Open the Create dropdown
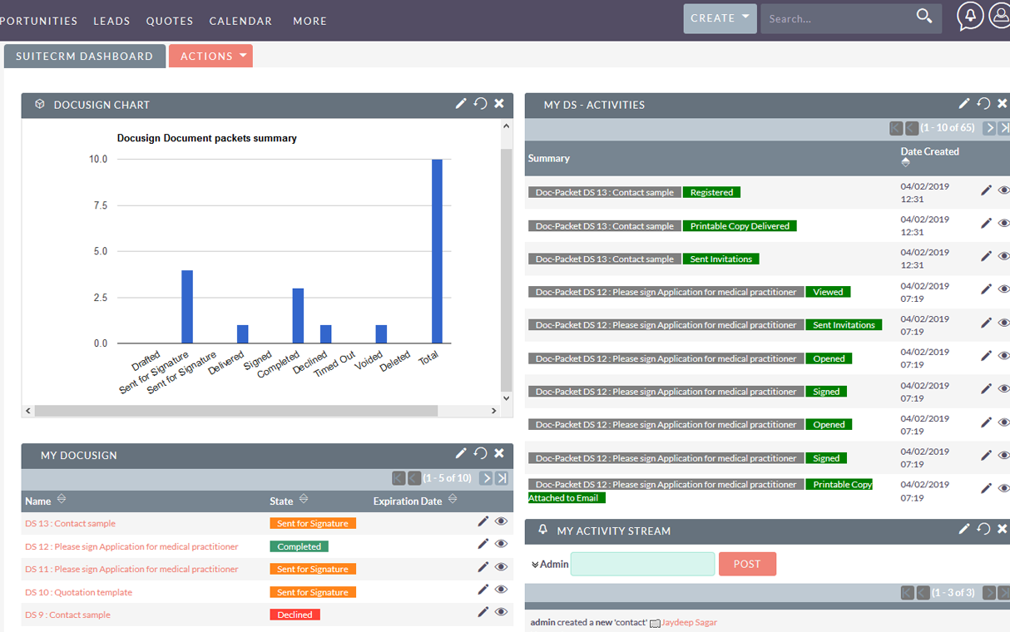Viewport: 1010px width, 632px height. click(x=720, y=18)
